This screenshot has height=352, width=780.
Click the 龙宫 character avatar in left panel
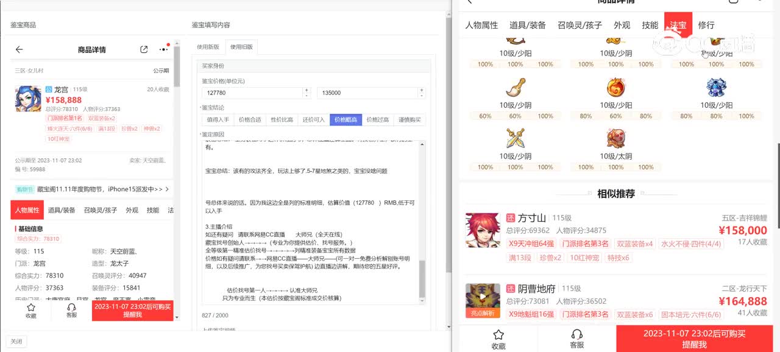point(28,98)
